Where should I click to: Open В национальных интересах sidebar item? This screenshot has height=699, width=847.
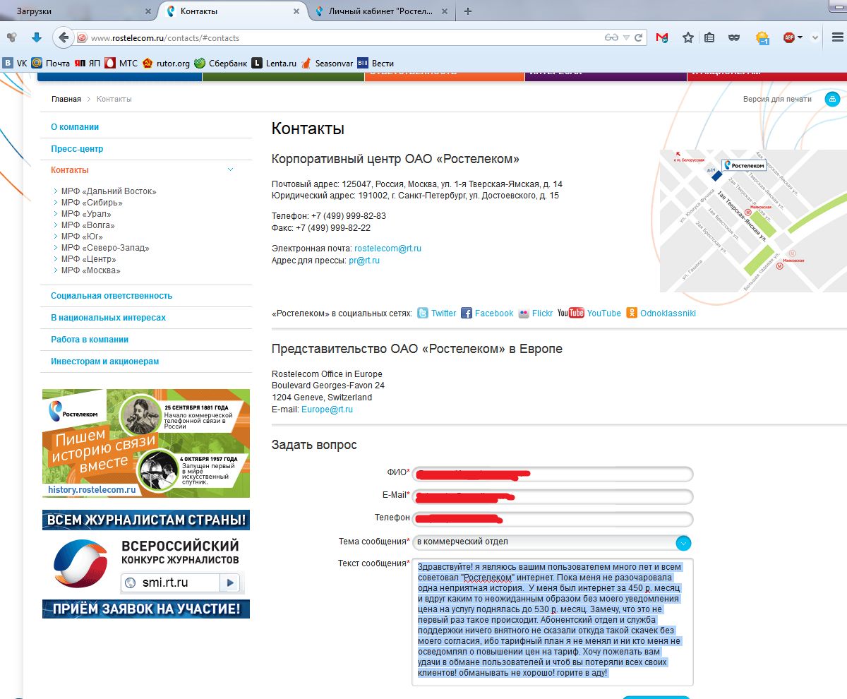point(108,318)
